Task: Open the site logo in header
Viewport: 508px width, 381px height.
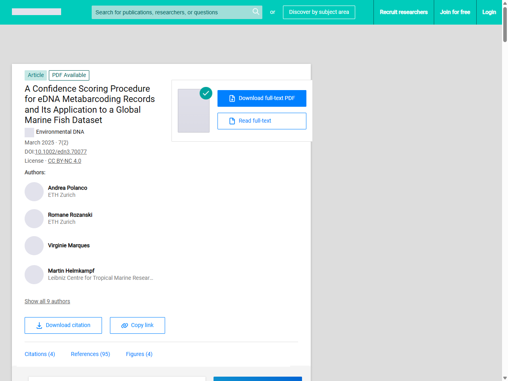Action: [37, 12]
